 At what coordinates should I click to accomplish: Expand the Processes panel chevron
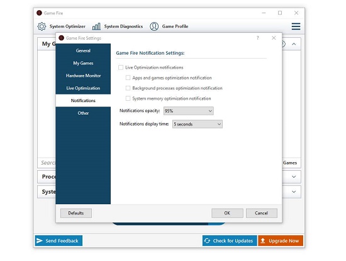click(x=294, y=177)
